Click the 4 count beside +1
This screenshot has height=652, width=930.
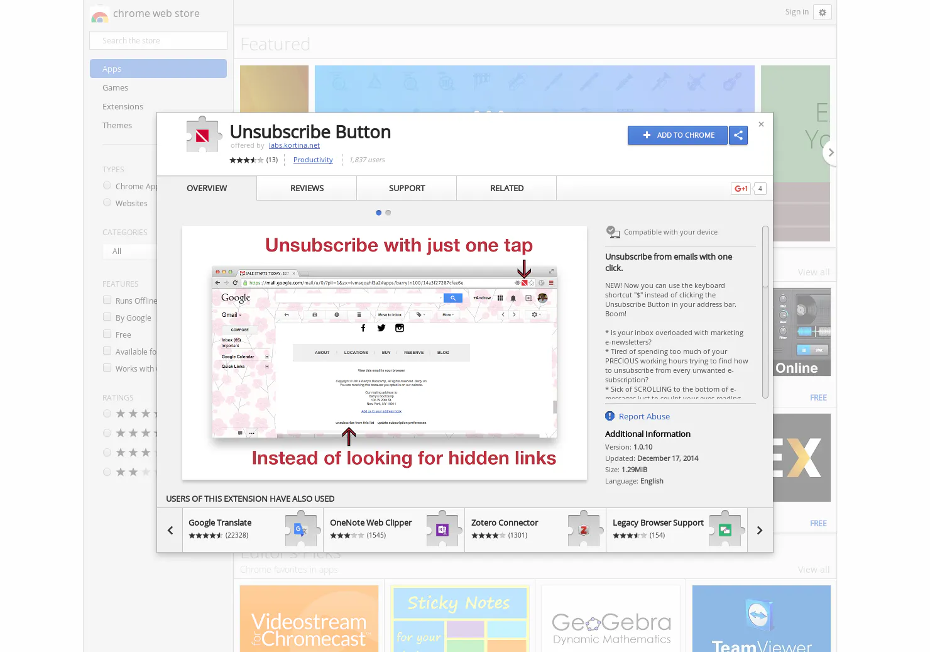760,189
